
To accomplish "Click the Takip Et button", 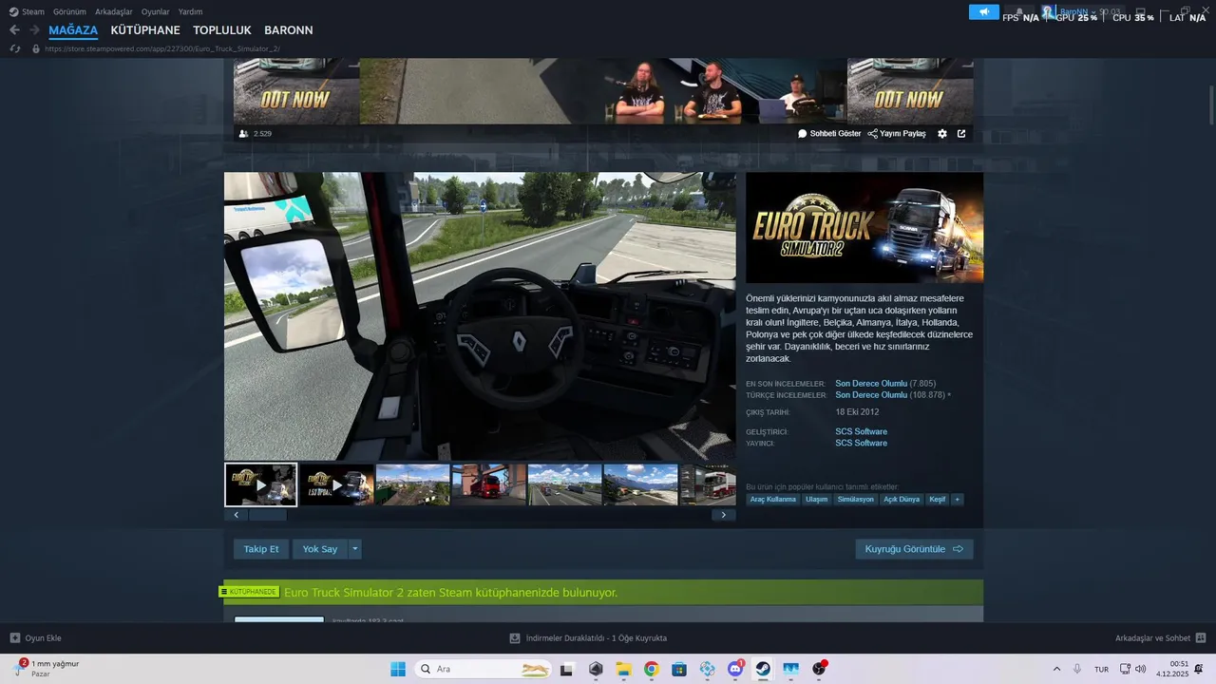I will [261, 549].
